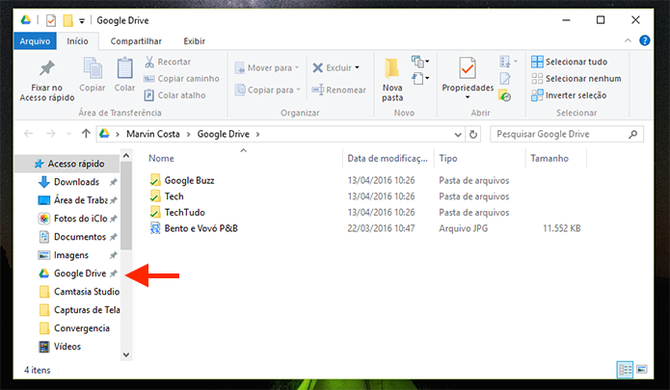Sort by Tipo column header
The width and height of the screenshot is (670, 390).
[x=448, y=158]
